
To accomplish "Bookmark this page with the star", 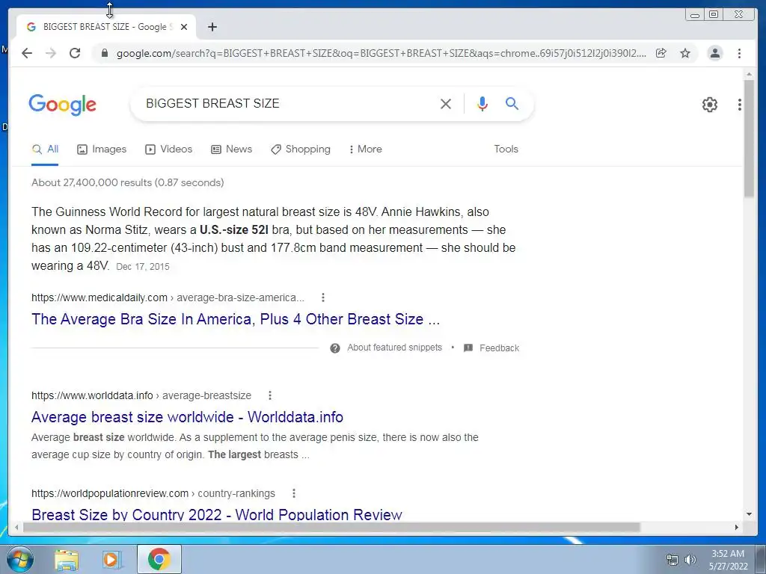I will tap(685, 53).
